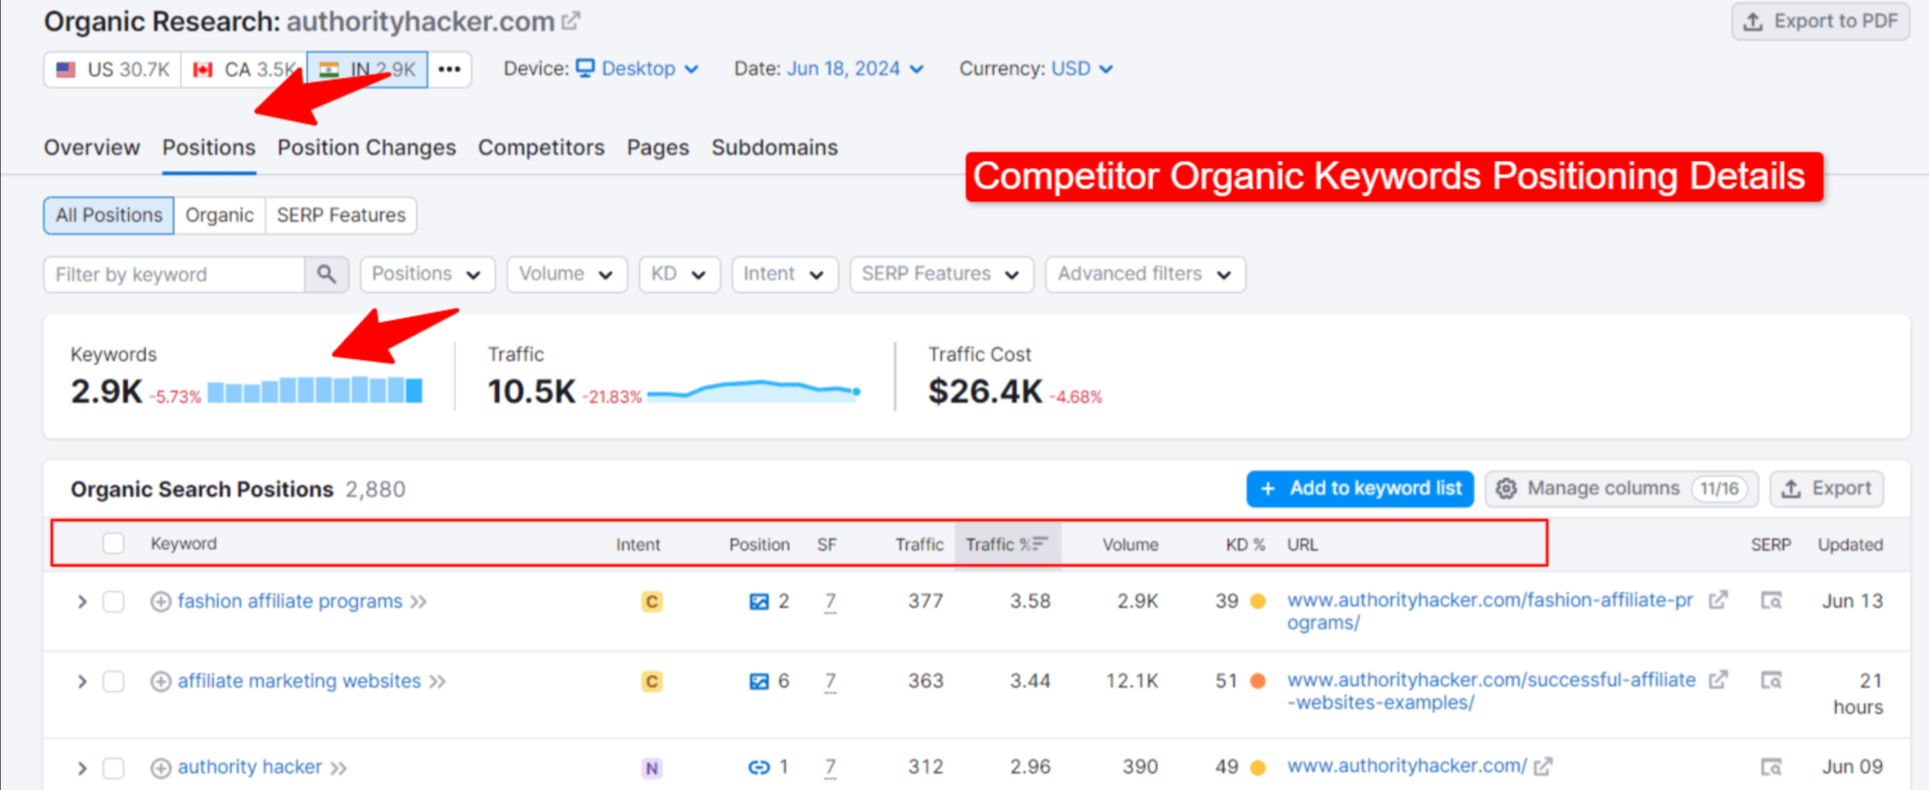The image size is (1929, 790).
Task: View SERP snapshot for affiliate marketing websites
Action: [x=1771, y=680]
